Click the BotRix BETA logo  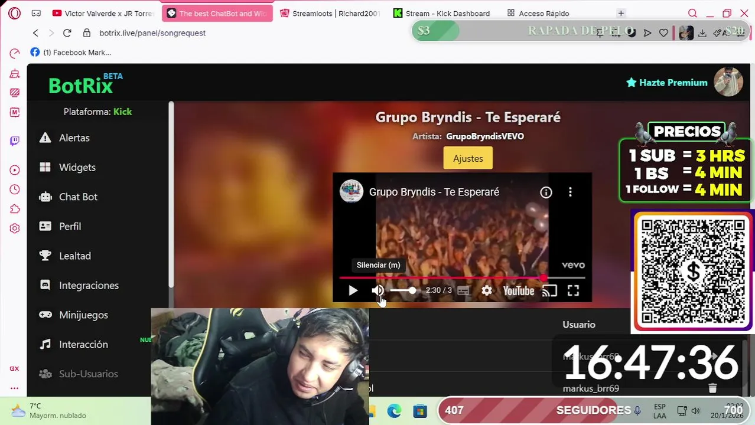(x=86, y=84)
